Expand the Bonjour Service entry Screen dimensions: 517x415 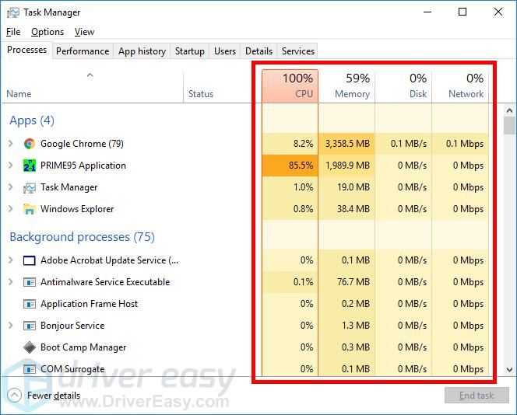(11, 325)
